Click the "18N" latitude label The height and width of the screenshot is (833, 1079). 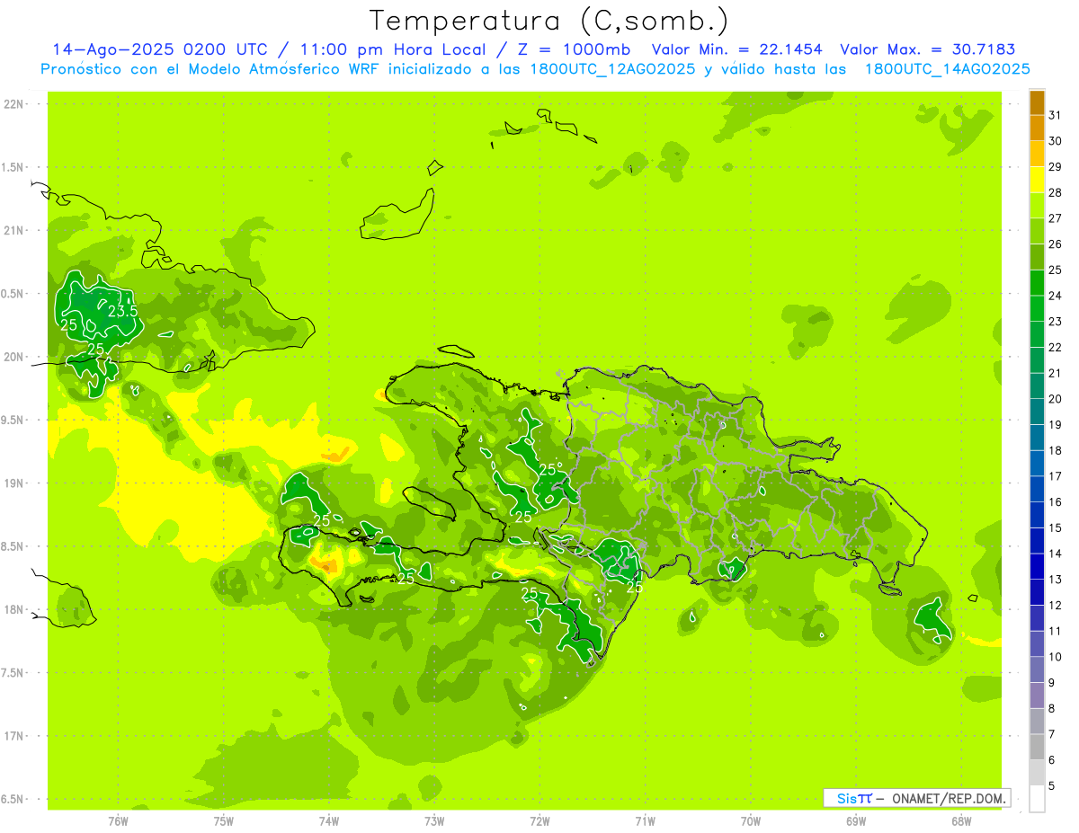[x=13, y=610]
